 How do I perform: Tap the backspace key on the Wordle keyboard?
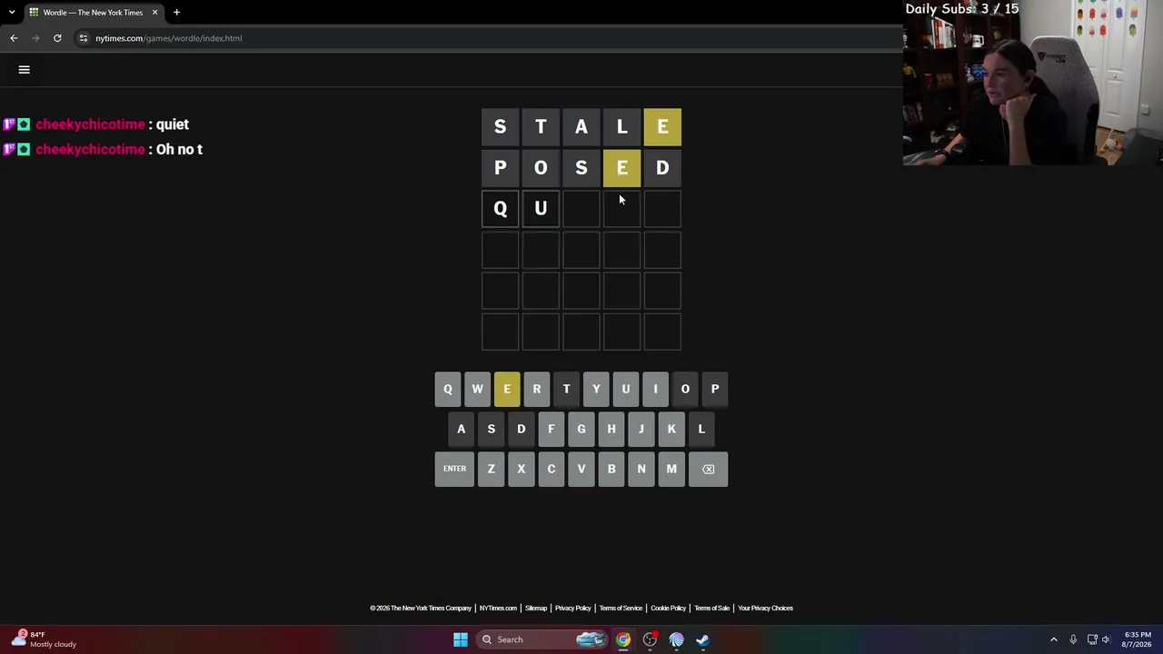(x=708, y=469)
